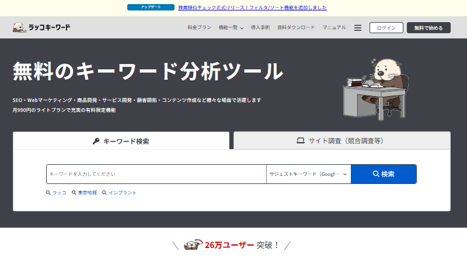Image resolution: width=467 pixels, height=262 pixels.
Task: Click the otter icon beside 26万ユーザー
Action: (x=193, y=245)
